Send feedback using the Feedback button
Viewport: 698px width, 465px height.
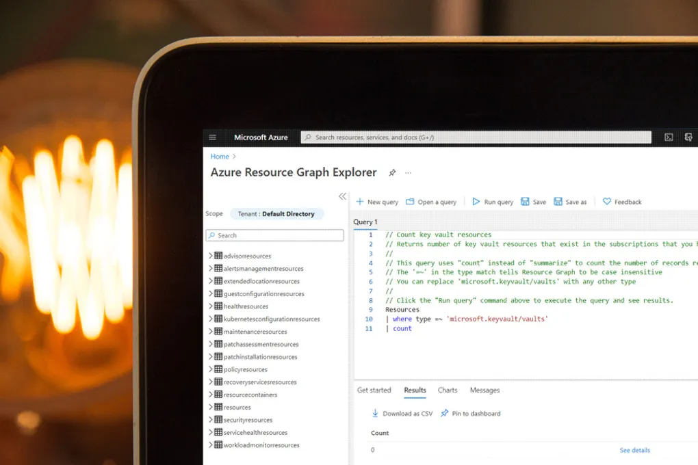coord(622,202)
